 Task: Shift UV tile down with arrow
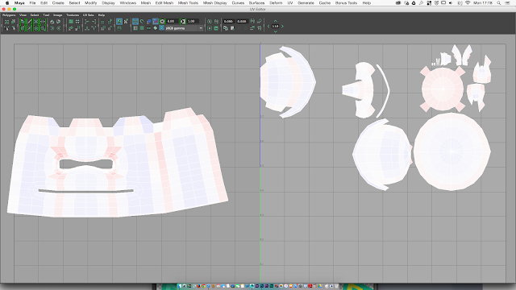(276, 31)
